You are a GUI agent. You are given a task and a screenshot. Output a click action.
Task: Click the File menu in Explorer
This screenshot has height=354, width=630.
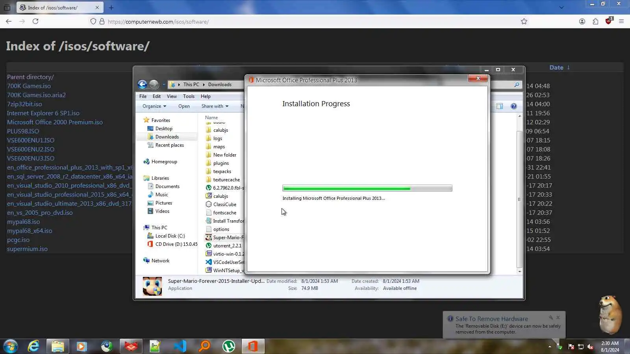(x=143, y=96)
